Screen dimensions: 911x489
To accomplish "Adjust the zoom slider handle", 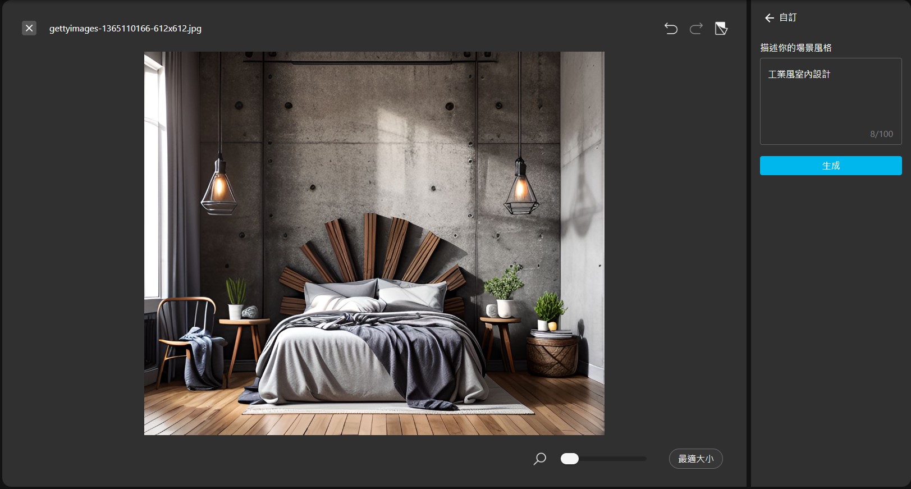I will pyautogui.click(x=570, y=459).
